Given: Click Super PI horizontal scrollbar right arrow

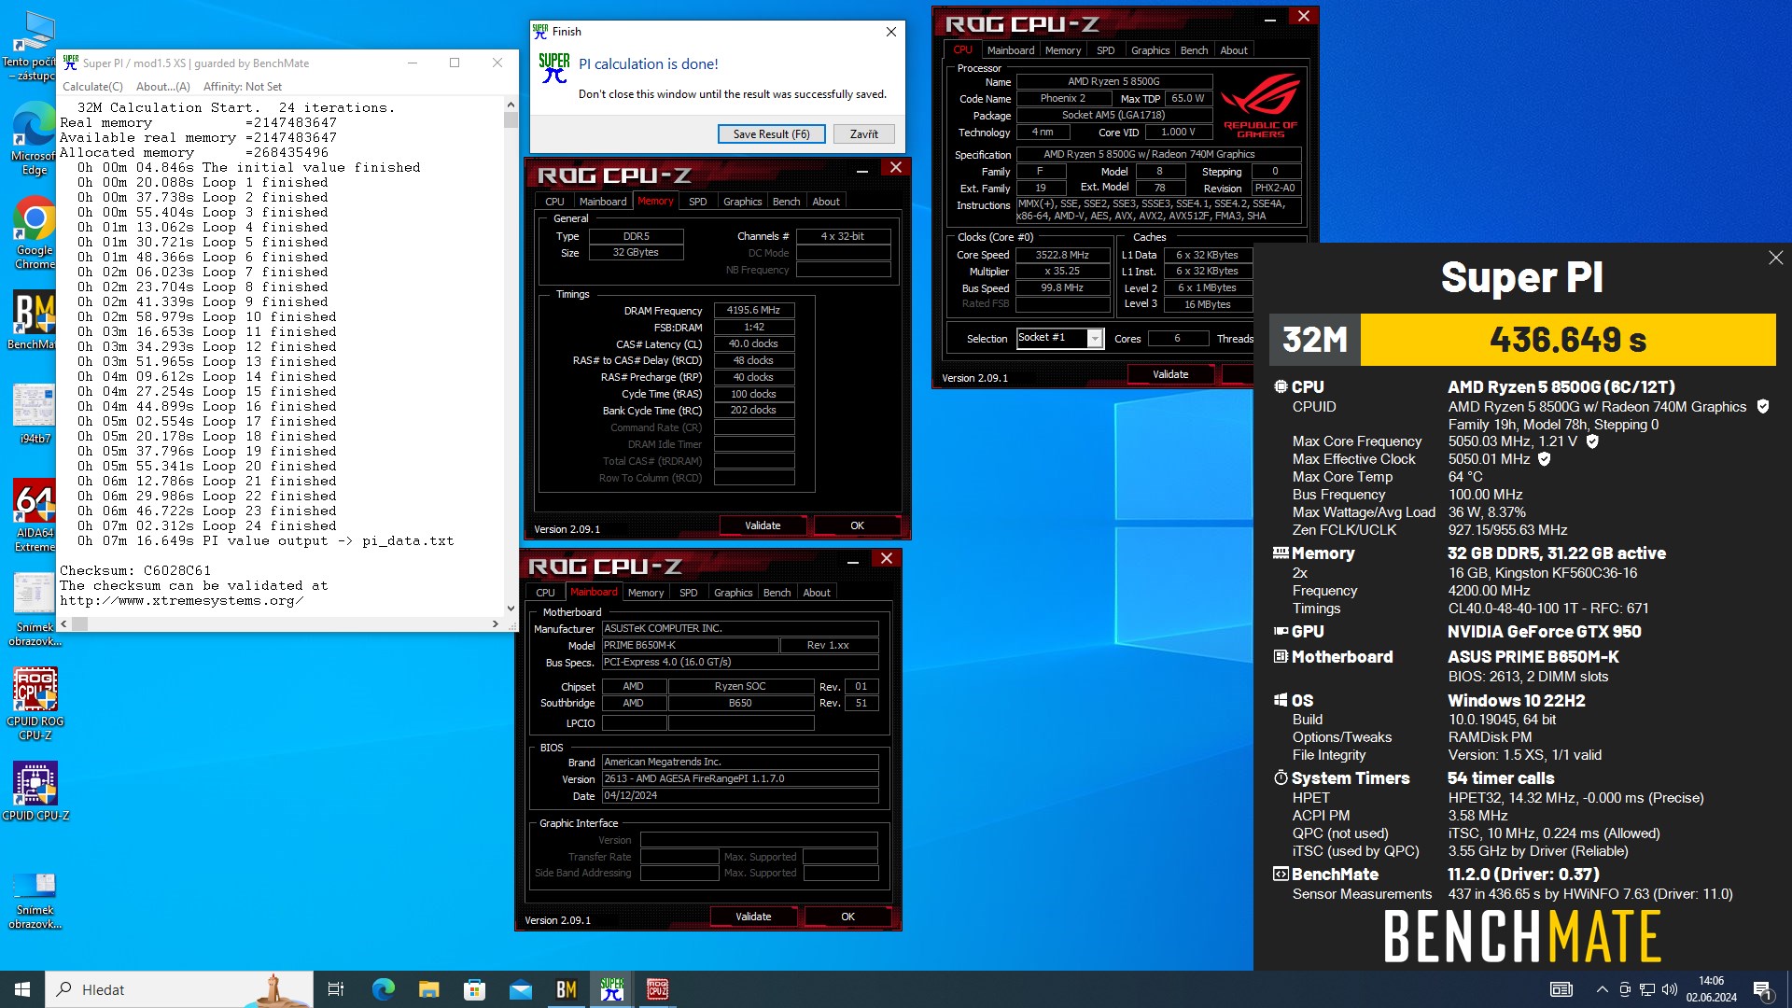Looking at the screenshot, I should coord(496,623).
